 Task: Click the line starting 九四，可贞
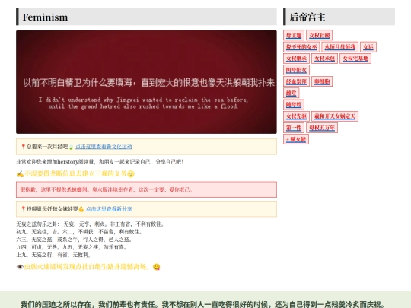coord(72,247)
